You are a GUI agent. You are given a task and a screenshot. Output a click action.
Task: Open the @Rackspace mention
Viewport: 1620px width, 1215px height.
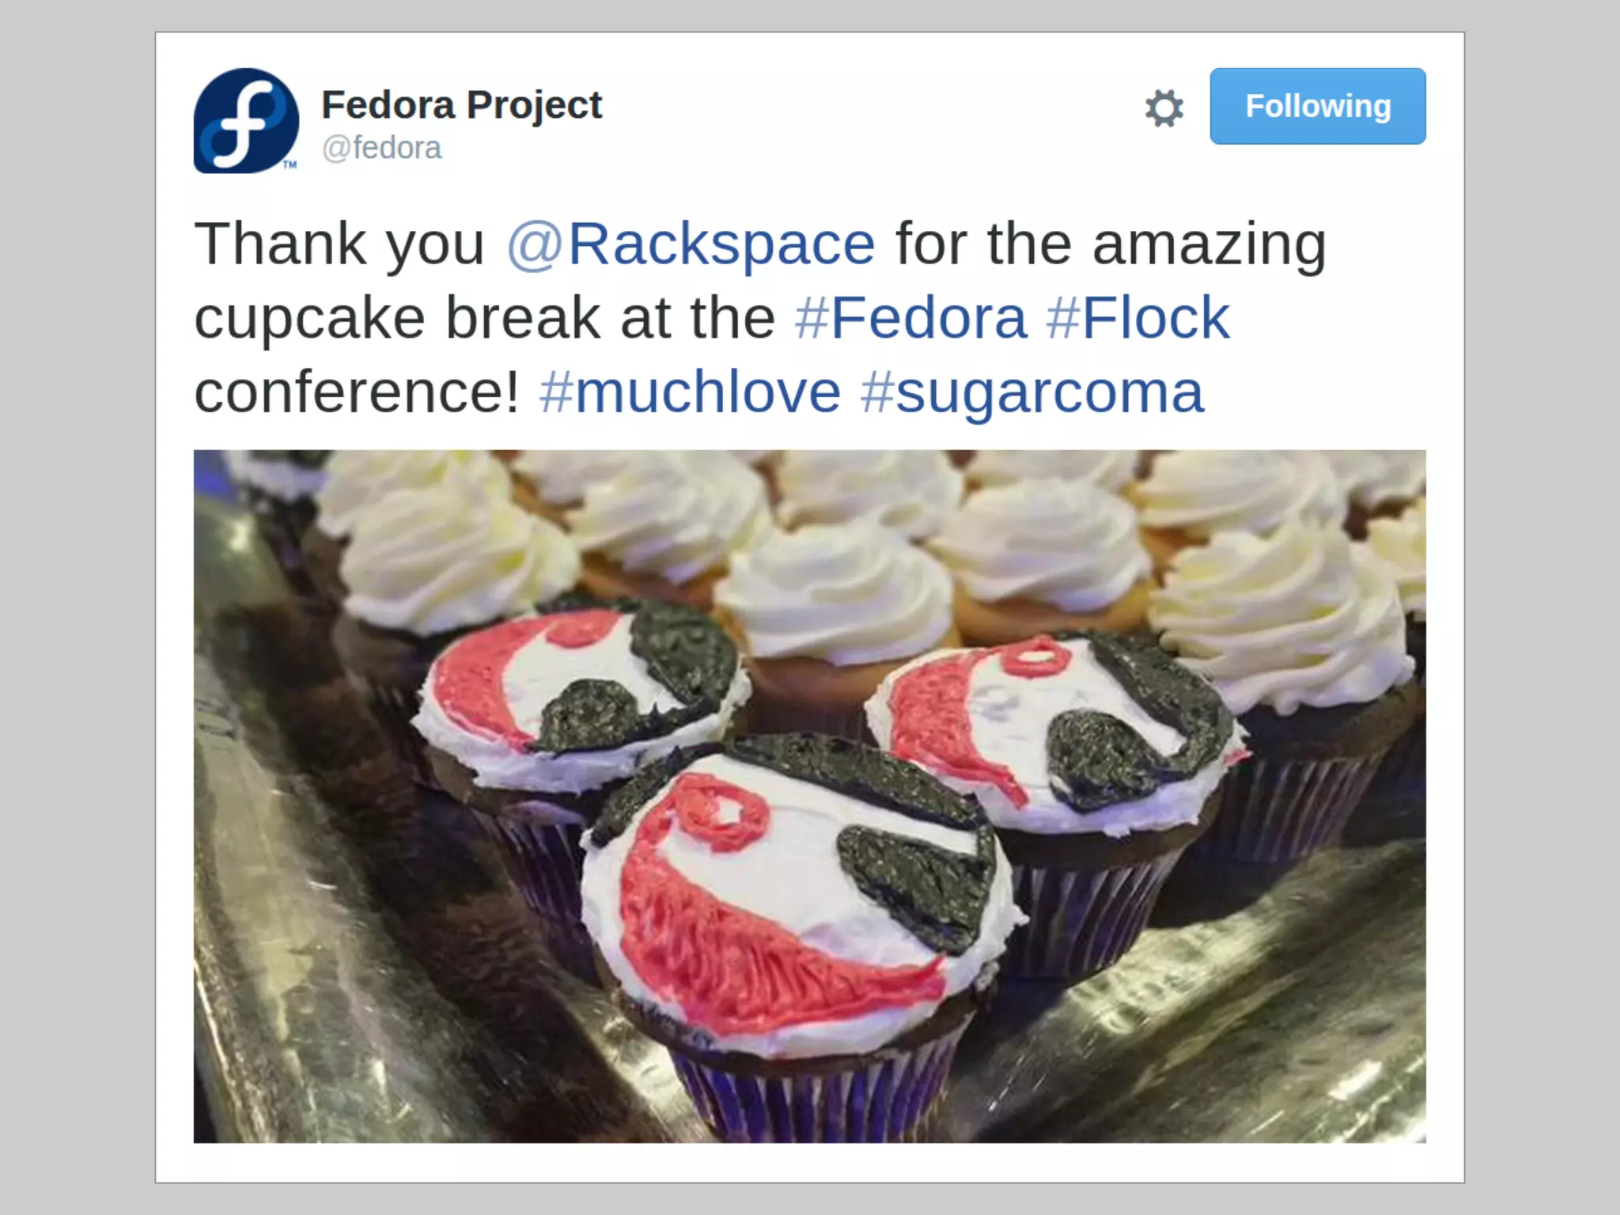pyautogui.click(x=691, y=244)
